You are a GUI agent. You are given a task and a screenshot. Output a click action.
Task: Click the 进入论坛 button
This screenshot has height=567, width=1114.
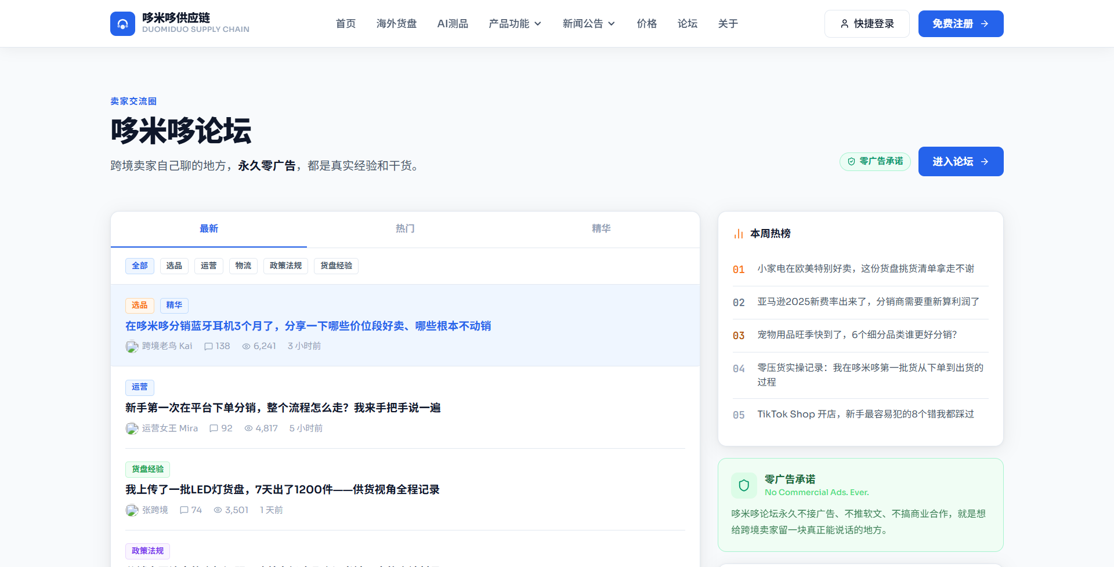[x=961, y=162]
